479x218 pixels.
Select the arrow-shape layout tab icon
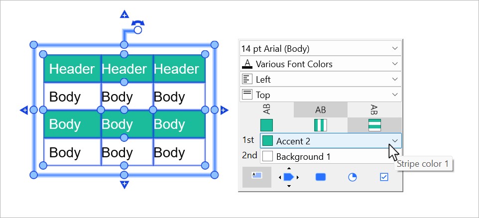pos(289,177)
